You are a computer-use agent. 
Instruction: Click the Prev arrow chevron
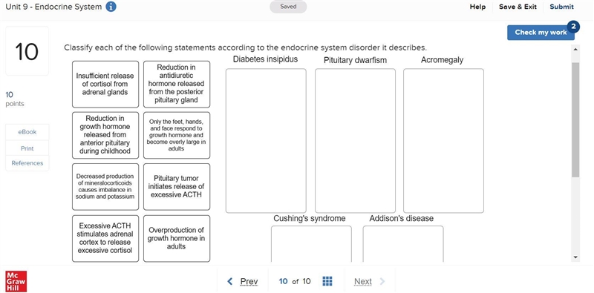(x=229, y=281)
